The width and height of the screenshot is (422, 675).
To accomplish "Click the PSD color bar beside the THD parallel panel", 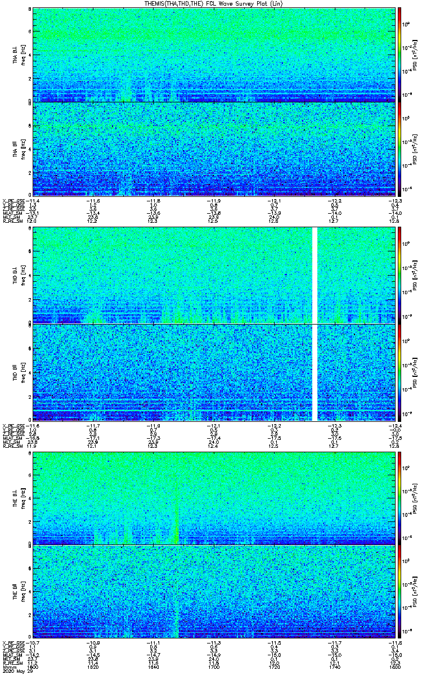I will tap(399, 372).
